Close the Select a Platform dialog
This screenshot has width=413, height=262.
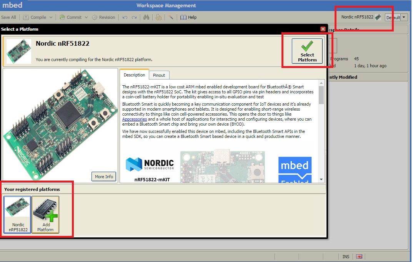[x=323, y=29]
